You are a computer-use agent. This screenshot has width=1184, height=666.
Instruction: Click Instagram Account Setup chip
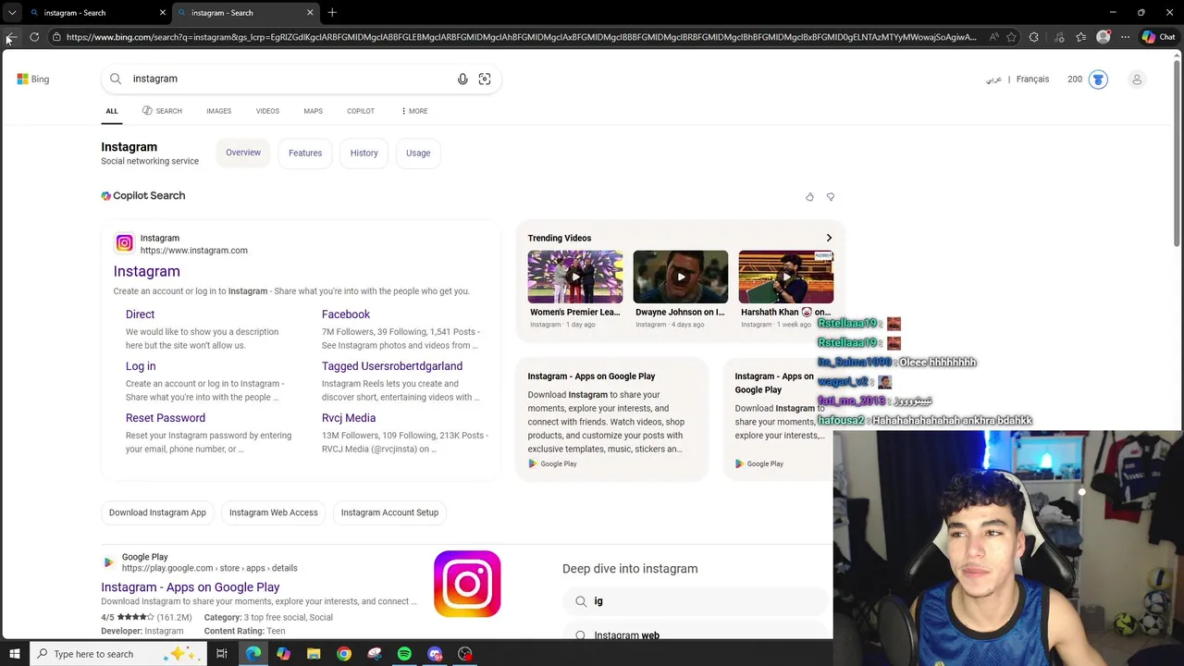tap(389, 512)
